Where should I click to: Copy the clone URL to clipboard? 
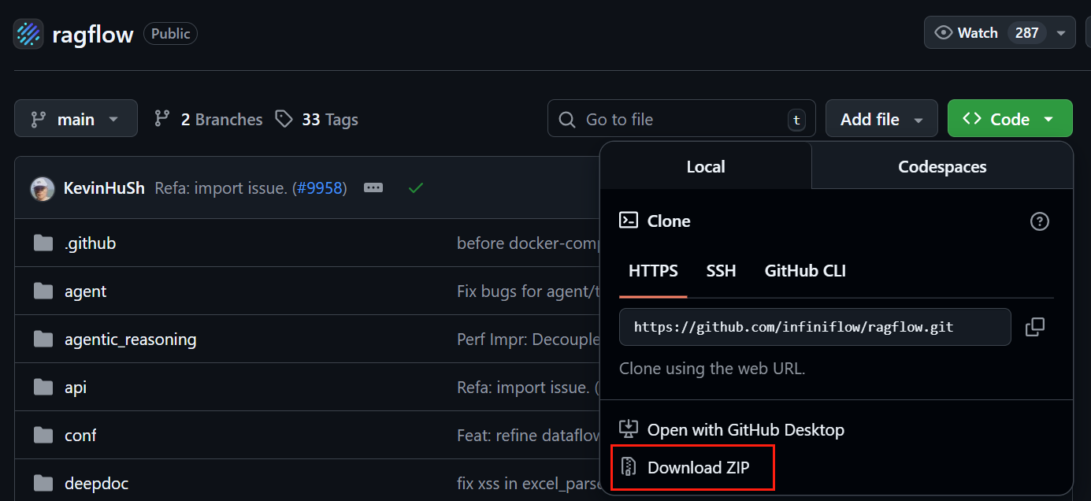pos(1035,327)
